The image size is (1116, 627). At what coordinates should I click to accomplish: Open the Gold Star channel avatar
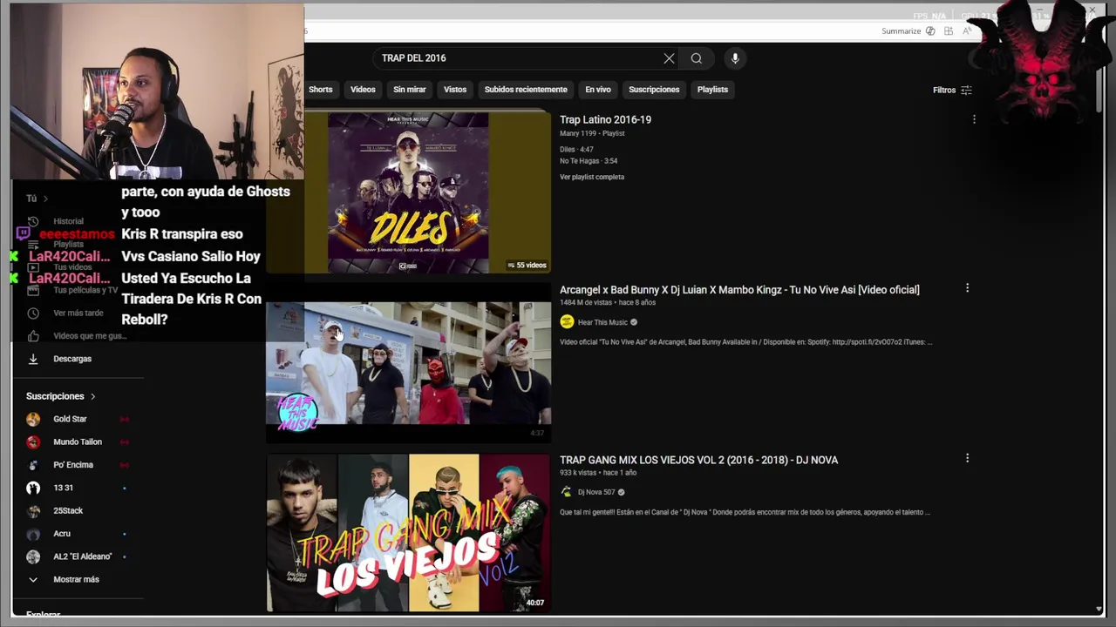point(33,419)
